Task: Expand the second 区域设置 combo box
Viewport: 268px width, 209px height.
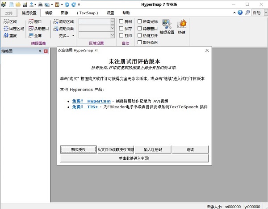Action: click(113, 28)
